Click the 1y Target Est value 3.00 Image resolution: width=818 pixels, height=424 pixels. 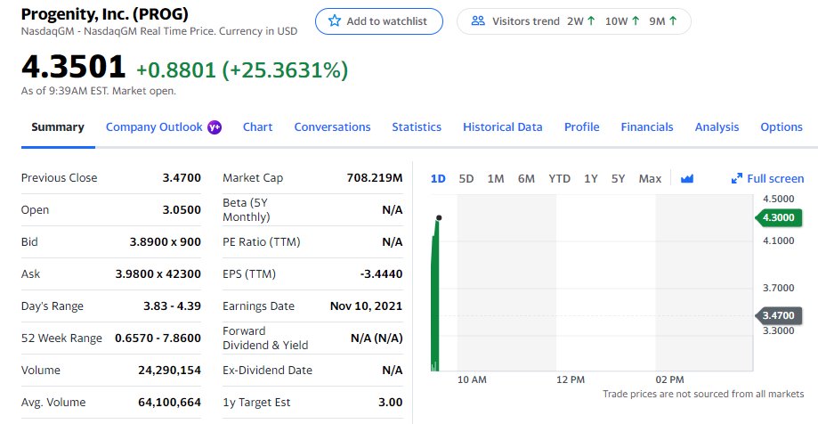(390, 402)
